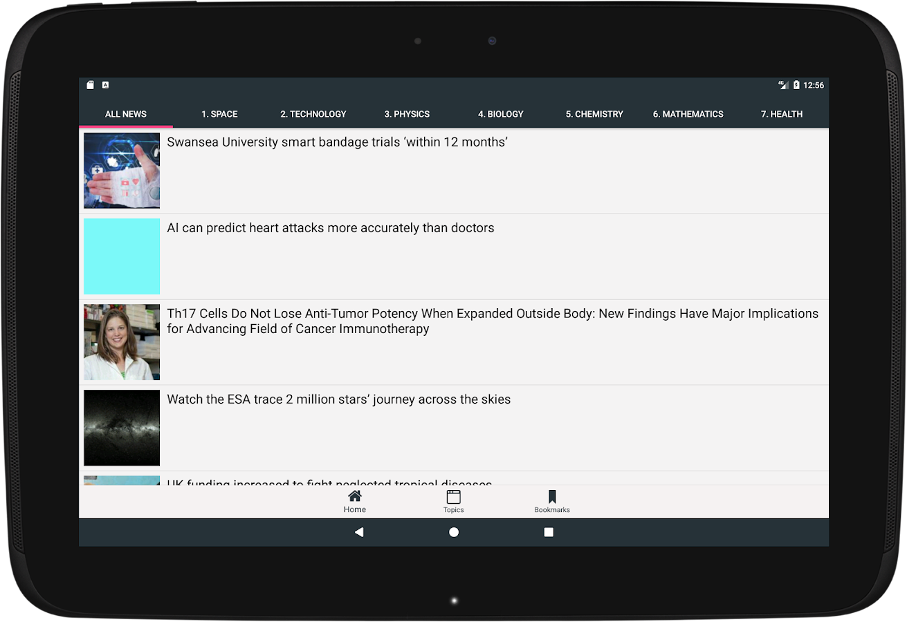907x622 pixels.
Task: Switch to the 6. MATHEMATICS tab
Action: coord(688,114)
